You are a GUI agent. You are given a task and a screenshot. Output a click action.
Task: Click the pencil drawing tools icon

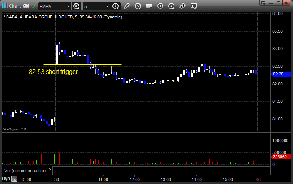click(x=127, y=6)
